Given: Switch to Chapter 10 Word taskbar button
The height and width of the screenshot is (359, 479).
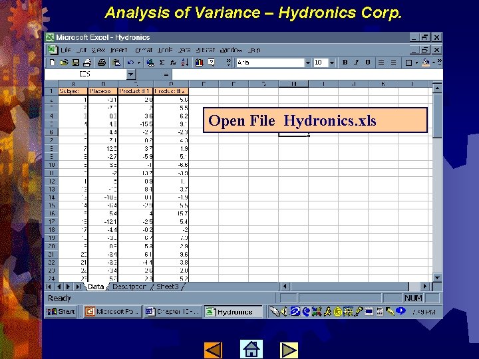Looking at the screenshot, I should [x=172, y=312].
